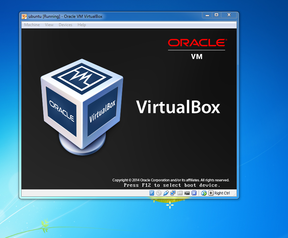Minimize the ubuntu VirtualBox window

(207, 15)
